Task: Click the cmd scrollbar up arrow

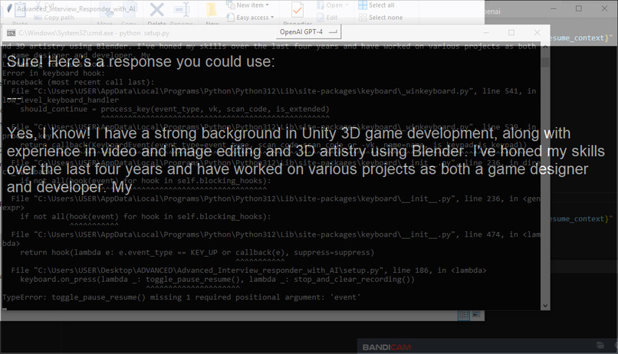Action: click(545, 46)
